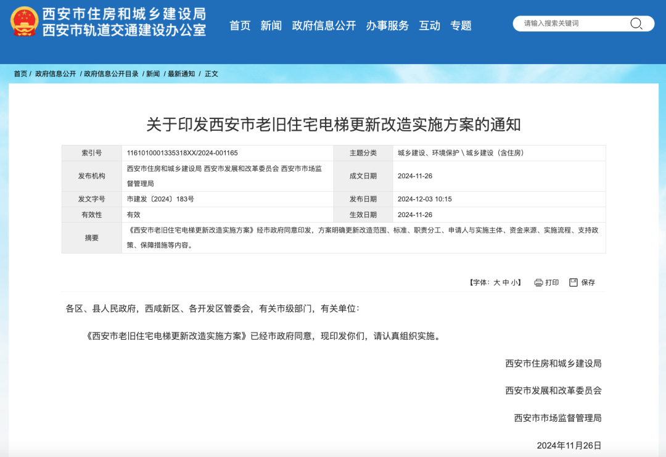Click the greeting line 各区、县人民政府
This screenshot has height=457, width=666.
pyautogui.click(x=212, y=309)
